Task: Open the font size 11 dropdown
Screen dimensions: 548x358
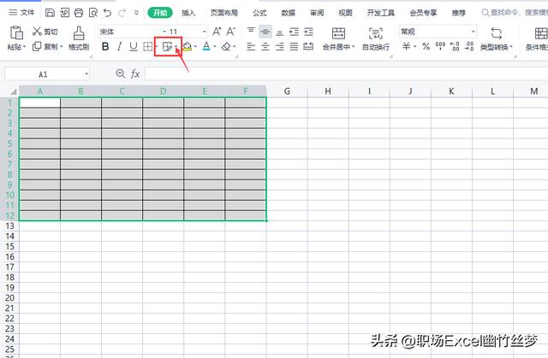Action: tap(205, 32)
